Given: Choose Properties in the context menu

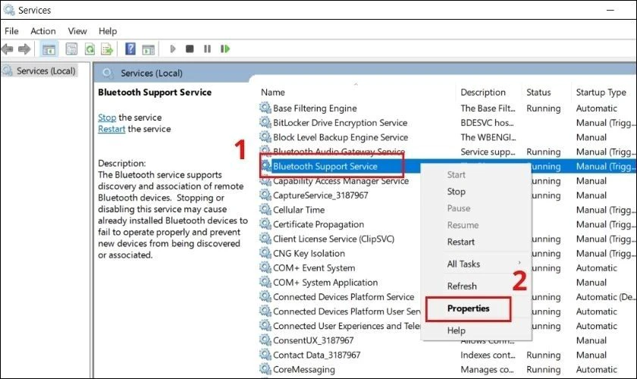Looking at the screenshot, I should [469, 309].
